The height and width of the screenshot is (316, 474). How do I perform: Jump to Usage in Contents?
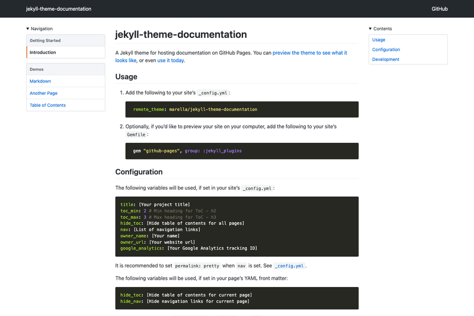379,40
